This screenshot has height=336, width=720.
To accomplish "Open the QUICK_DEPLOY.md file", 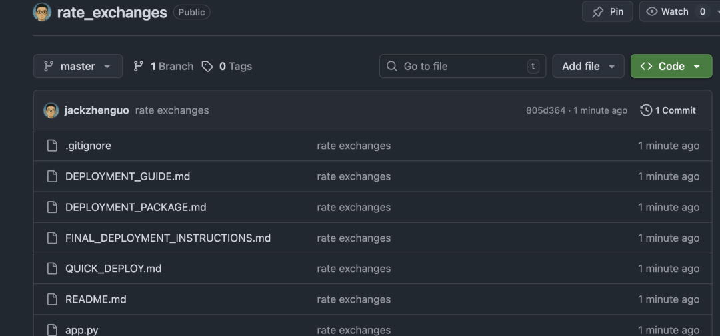I will point(113,269).
